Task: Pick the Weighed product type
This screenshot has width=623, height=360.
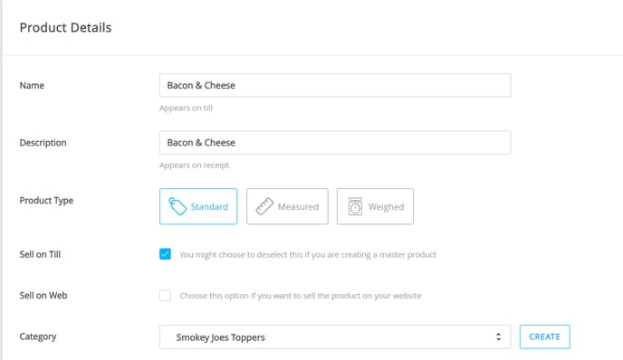Action: [x=375, y=206]
